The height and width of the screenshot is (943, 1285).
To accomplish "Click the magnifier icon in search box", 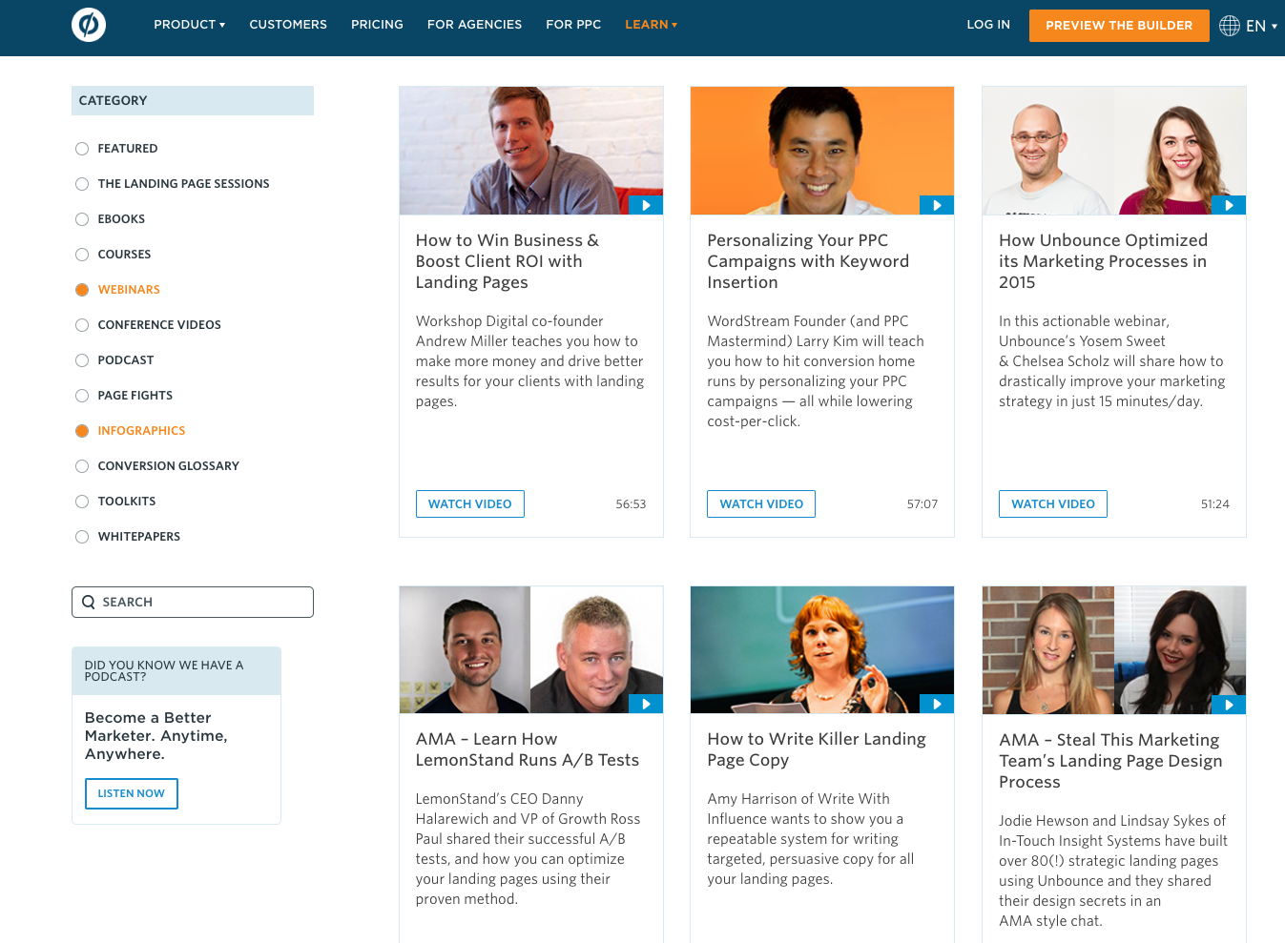I will (89, 602).
